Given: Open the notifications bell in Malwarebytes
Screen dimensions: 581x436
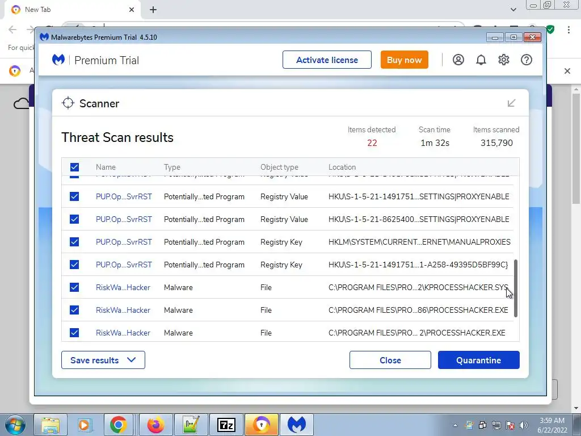Looking at the screenshot, I should tap(481, 60).
